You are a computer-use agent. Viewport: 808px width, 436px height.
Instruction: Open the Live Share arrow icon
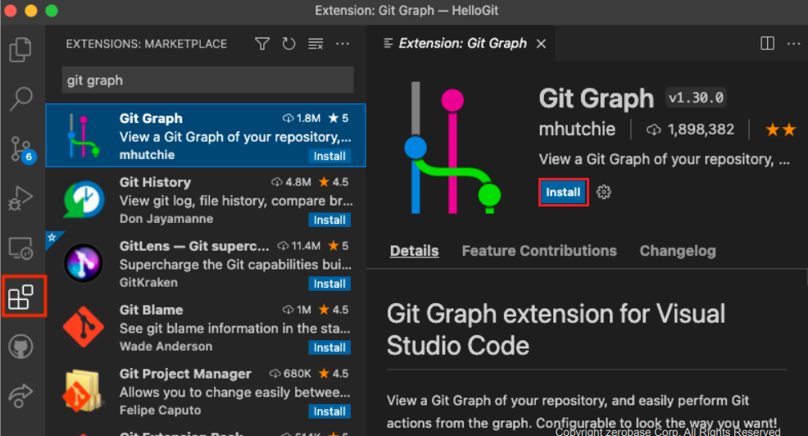(20, 395)
